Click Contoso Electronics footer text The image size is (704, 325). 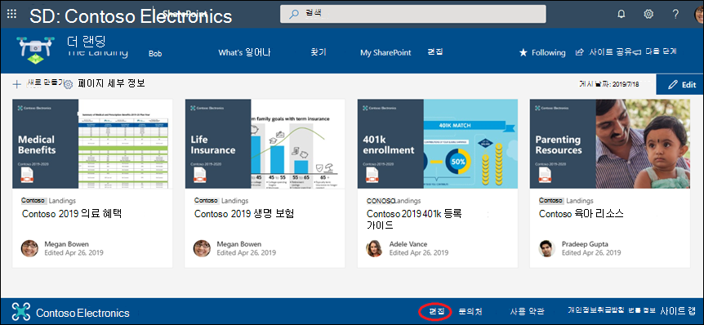(82, 313)
